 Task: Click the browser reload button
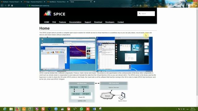point(9,6)
